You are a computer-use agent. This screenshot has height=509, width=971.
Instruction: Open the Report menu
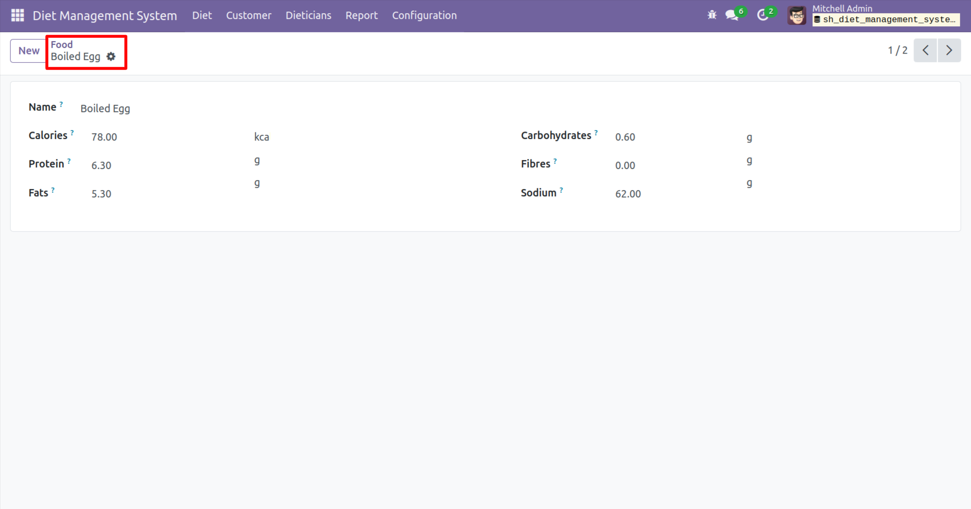pos(362,15)
